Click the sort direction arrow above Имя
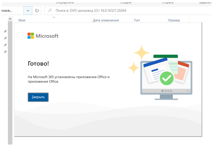The image size is (213, 146). pyautogui.click(x=54, y=18)
